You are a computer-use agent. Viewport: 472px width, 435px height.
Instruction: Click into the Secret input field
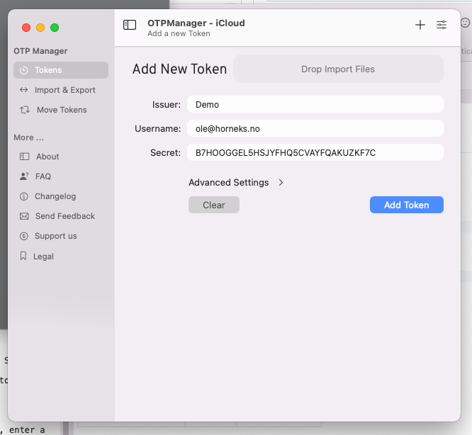315,152
